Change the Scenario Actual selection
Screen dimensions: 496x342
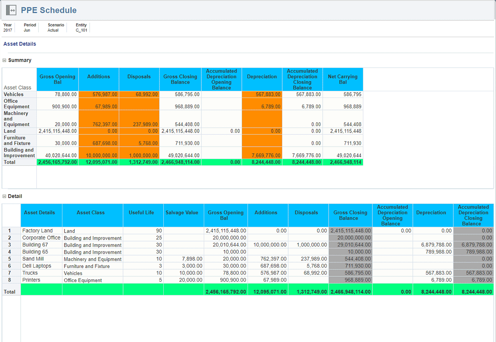coord(53,30)
